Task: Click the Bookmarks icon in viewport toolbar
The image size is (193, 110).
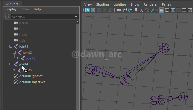Action: 136,10
